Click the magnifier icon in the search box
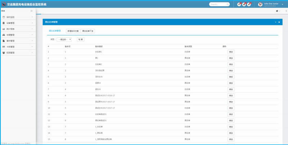This screenshot has width=288, height=145. pyautogui.click(x=228, y=4)
